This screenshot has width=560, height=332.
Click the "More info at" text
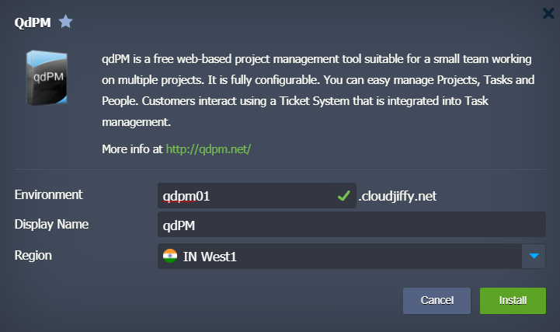132,148
